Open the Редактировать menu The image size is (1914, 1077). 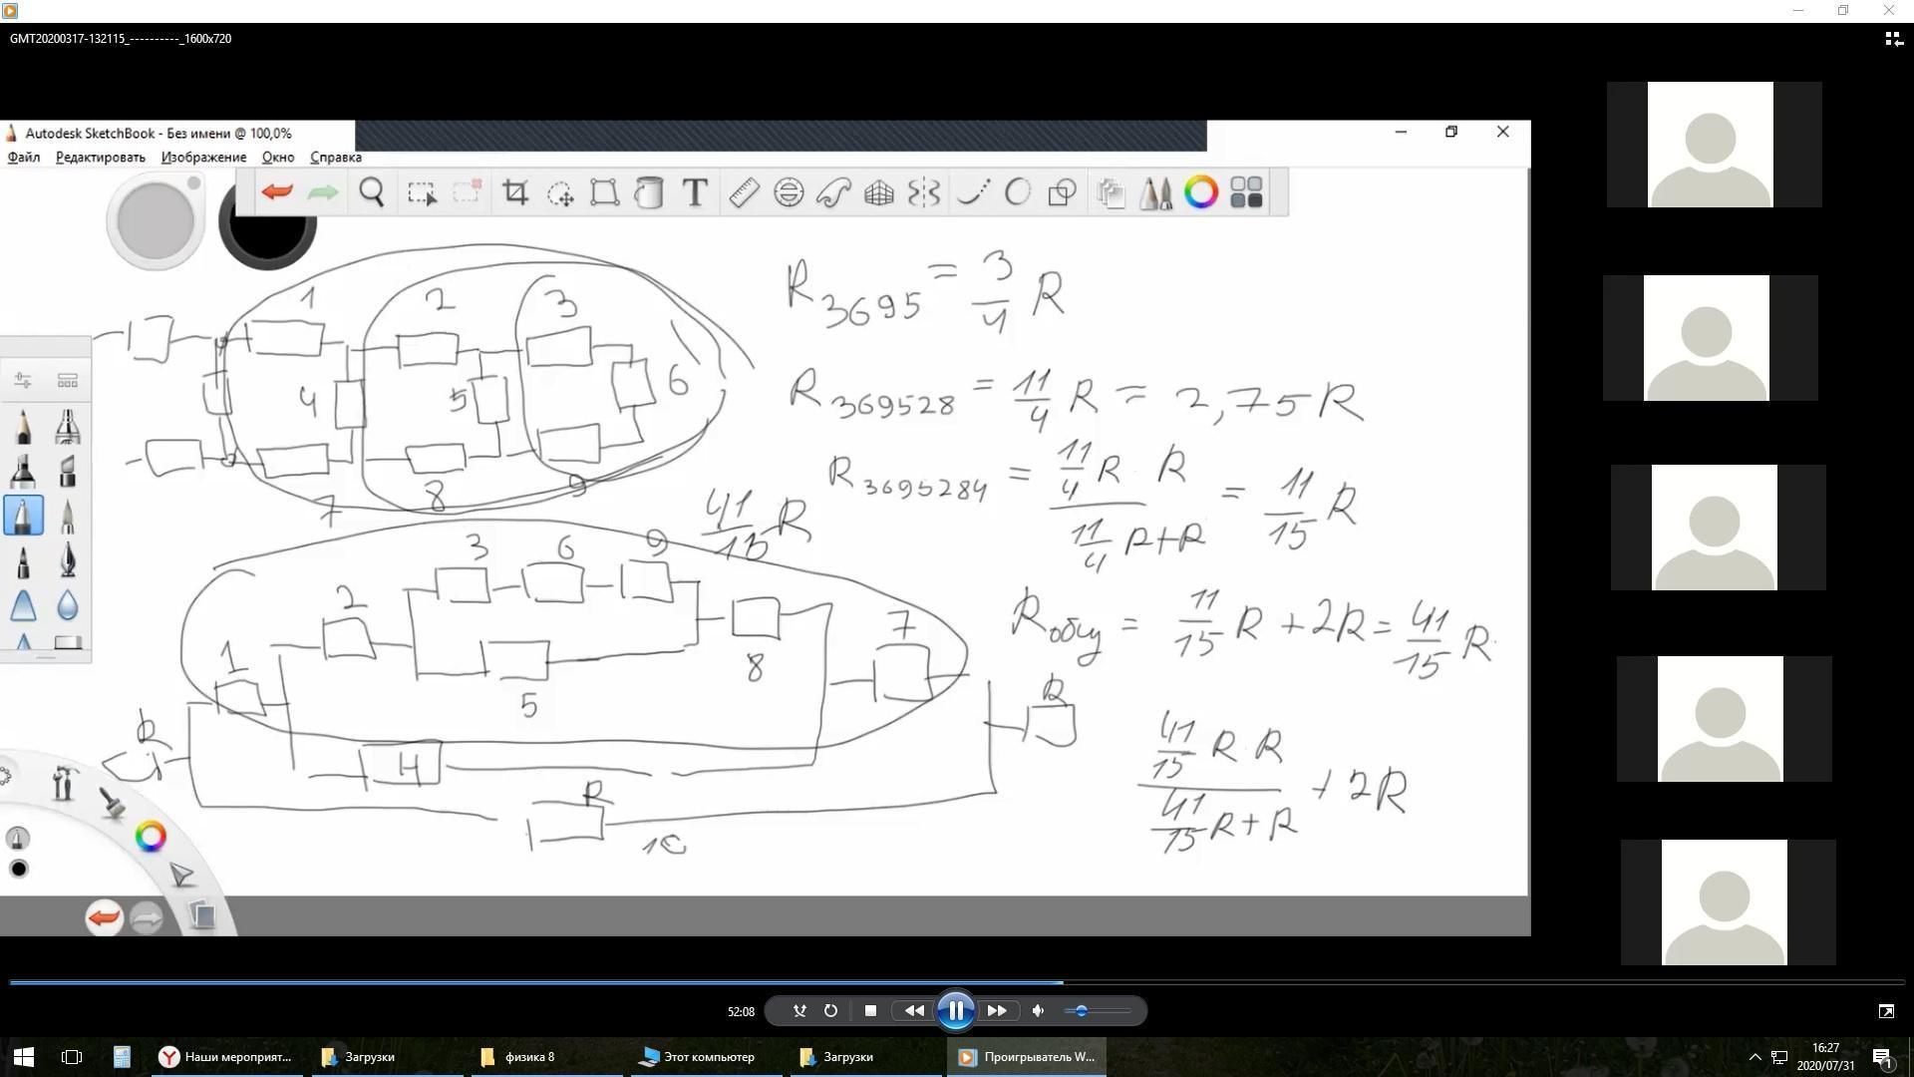(101, 158)
